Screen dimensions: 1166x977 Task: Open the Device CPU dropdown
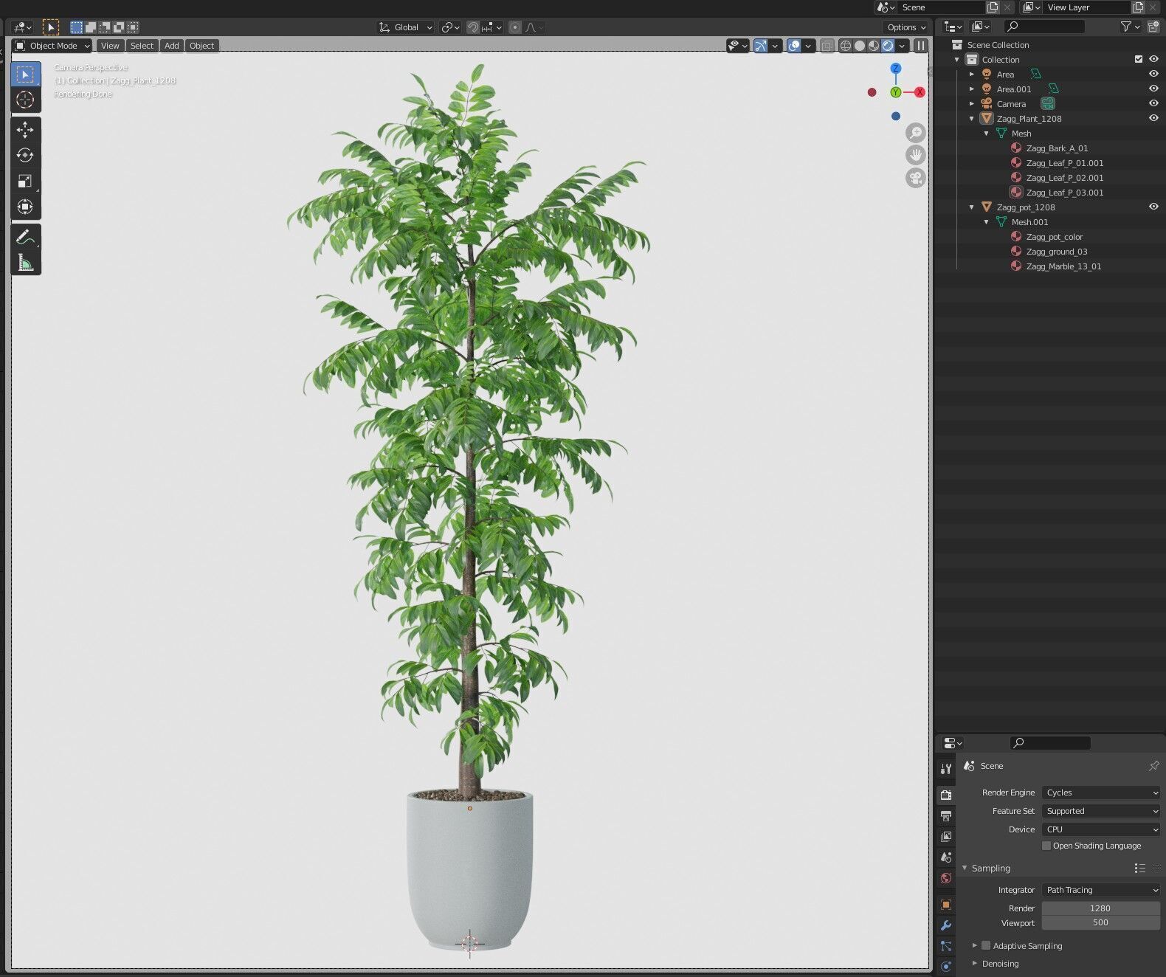tap(1101, 829)
